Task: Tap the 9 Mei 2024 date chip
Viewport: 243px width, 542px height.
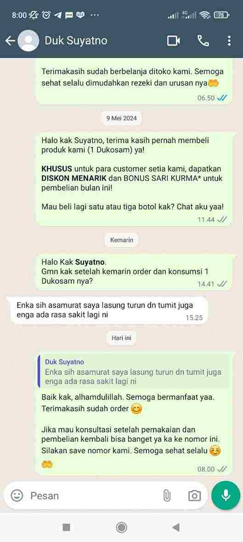Action: pyautogui.click(x=121, y=118)
